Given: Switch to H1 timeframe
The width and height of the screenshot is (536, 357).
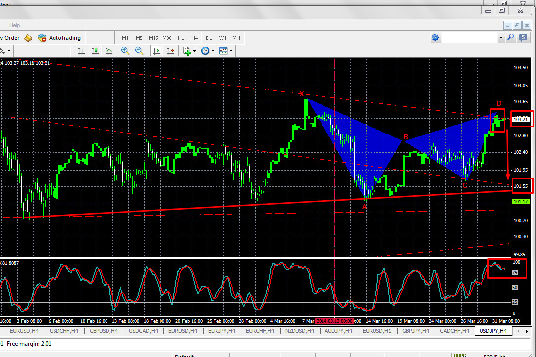Looking at the screenshot, I should [181, 38].
